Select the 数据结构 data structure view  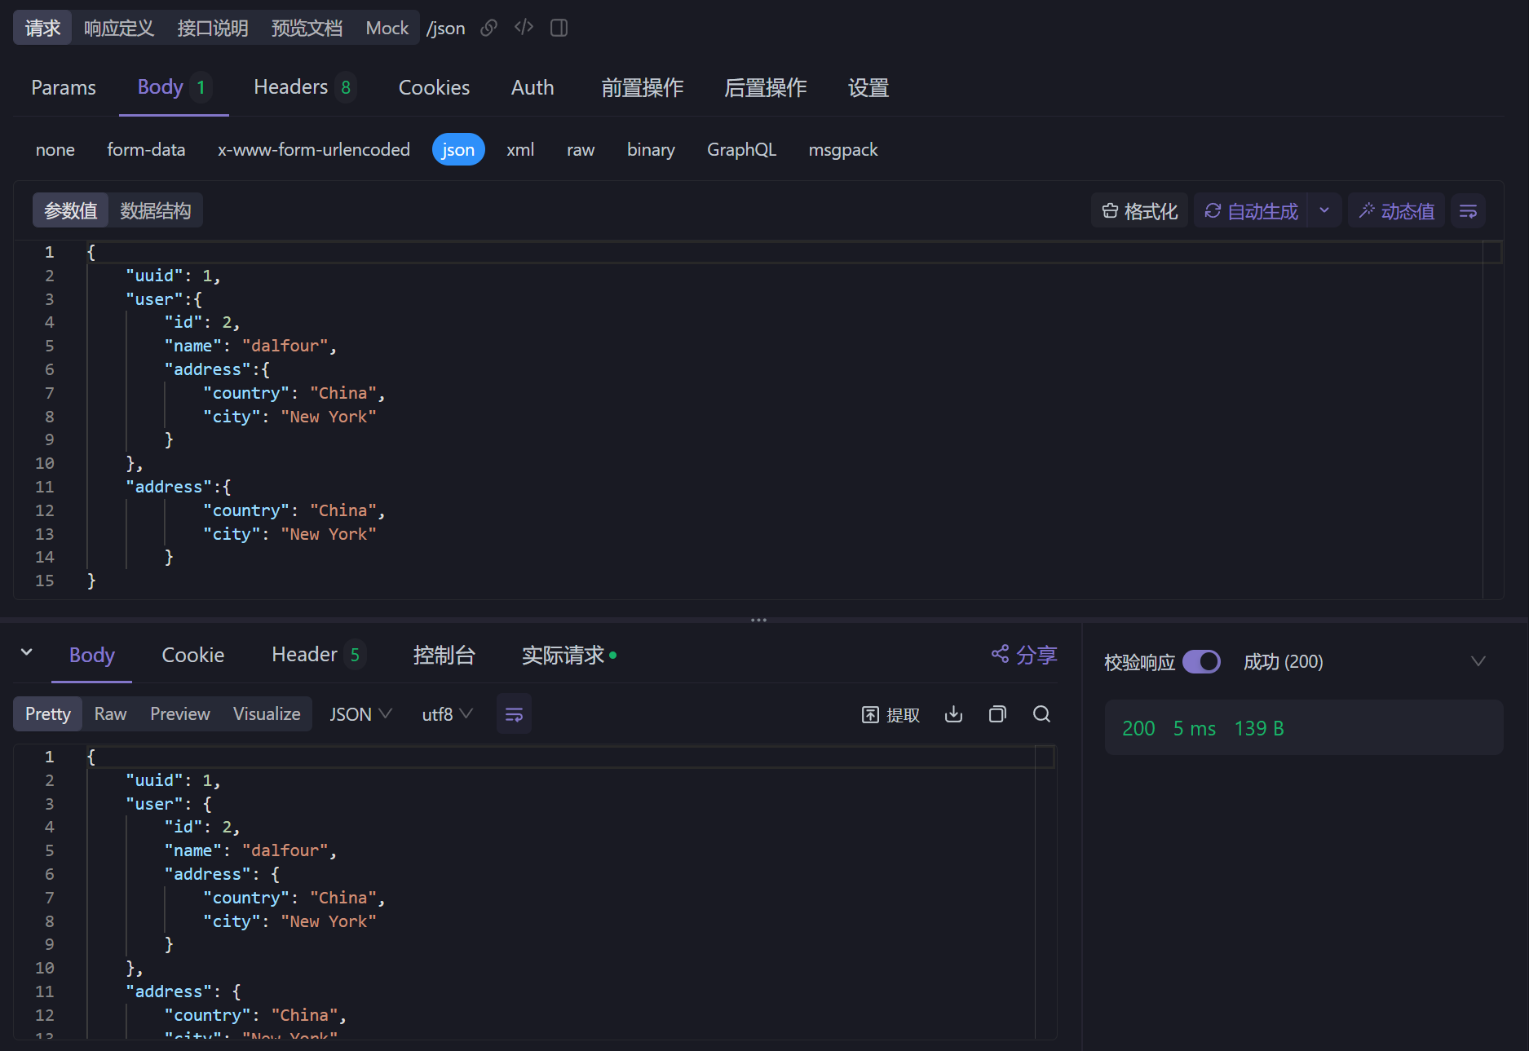pyautogui.click(x=156, y=210)
